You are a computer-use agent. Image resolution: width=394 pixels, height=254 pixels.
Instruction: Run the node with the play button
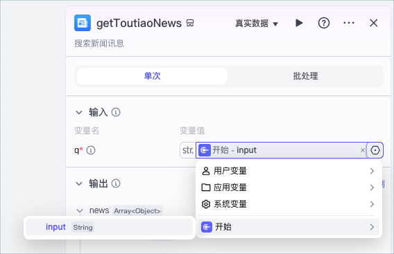point(299,23)
